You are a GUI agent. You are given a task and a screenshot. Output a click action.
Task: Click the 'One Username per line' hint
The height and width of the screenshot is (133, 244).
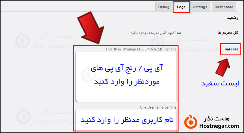(158, 107)
